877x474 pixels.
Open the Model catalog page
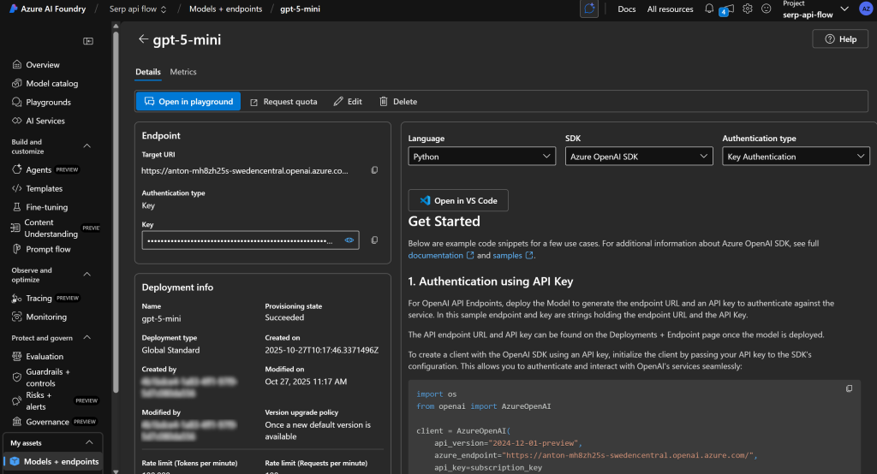(51, 84)
